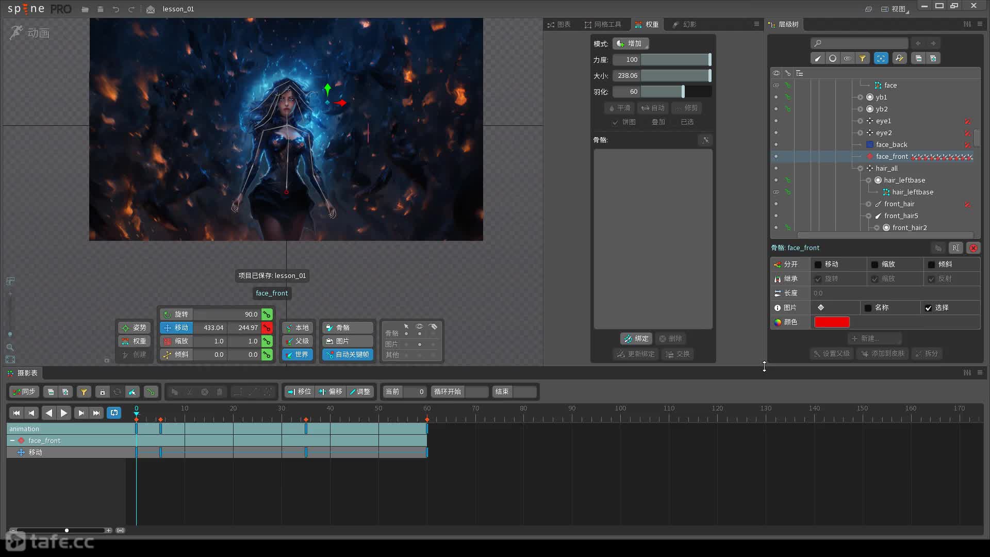Key the scale value green key icon
Screen dimensions: 990x557
[267, 341]
